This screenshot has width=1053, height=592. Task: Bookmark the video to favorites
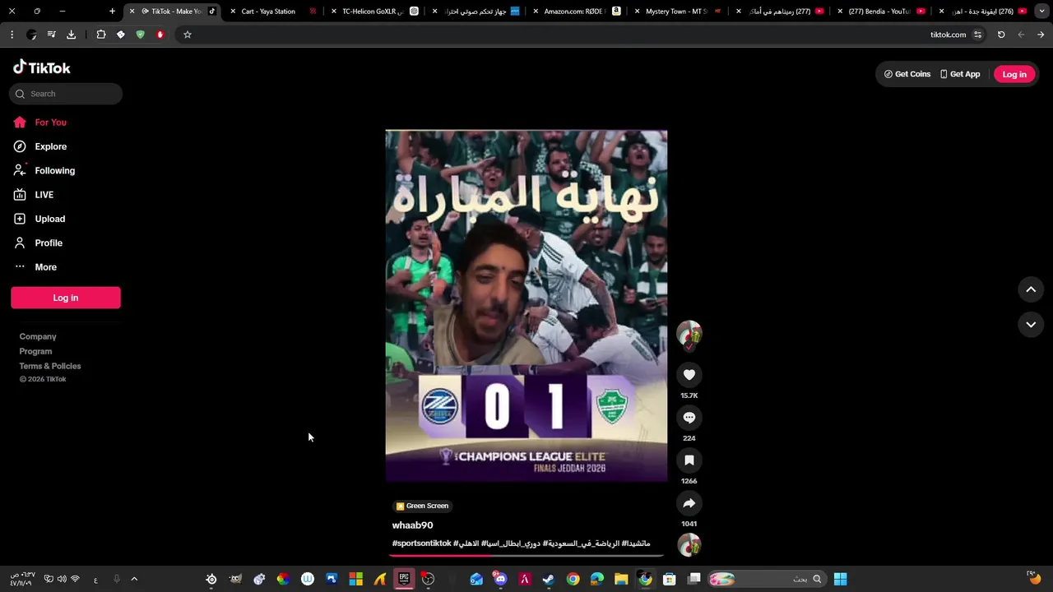pyautogui.click(x=689, y=460)
